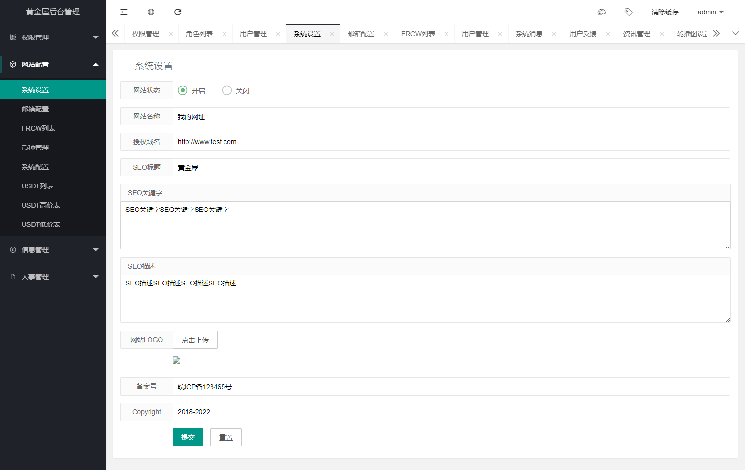Select the 关闭 radio button
The width and height of the screenshot is (745, 470).
227,90
